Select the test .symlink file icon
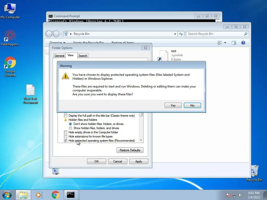Screen dimensions: 267x200 point(163,55)
